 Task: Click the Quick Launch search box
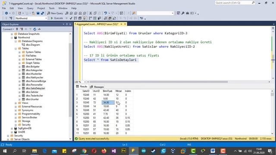[x=235, y=3]
